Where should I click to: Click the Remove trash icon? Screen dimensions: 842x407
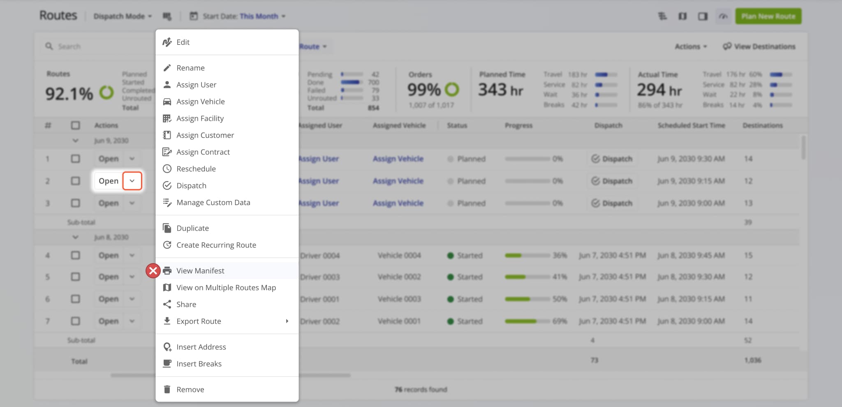click(x=167, y=389)
